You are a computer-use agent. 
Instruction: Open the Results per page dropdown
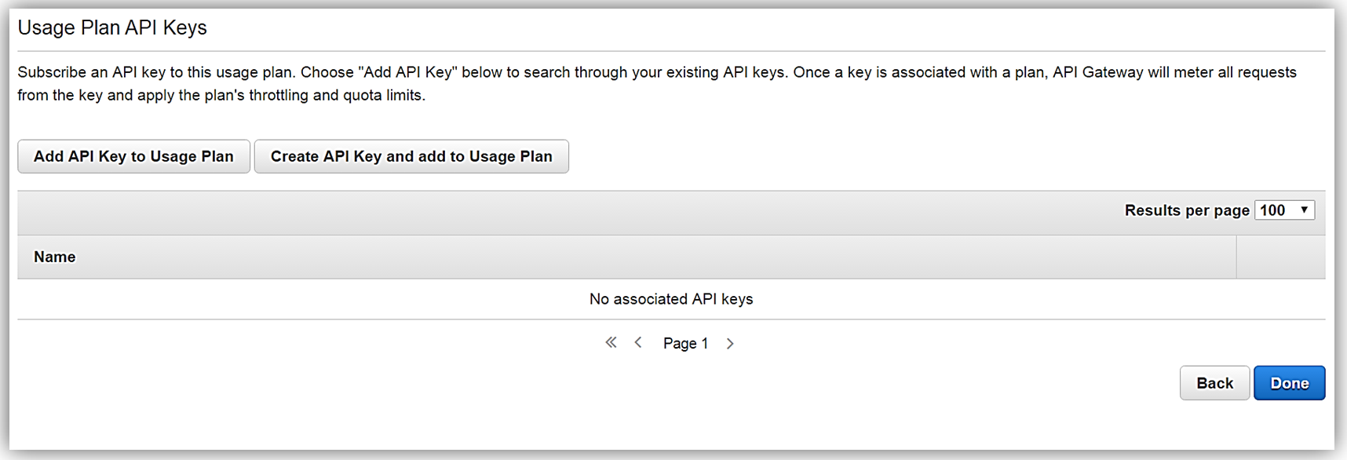tap(1283, 210)
